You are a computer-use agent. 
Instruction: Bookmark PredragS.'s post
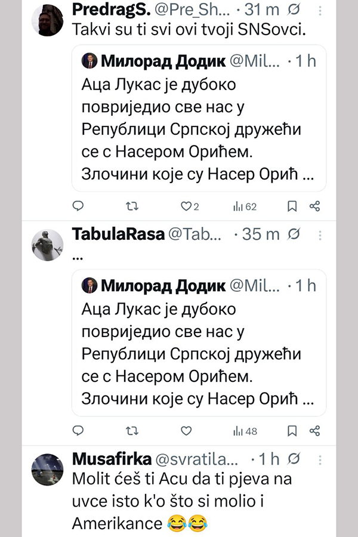click(x=292, y=206)
